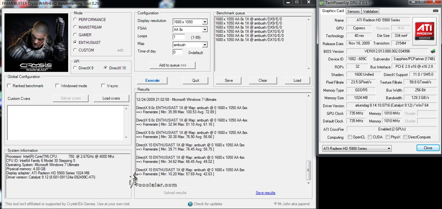Select the CUSTOM mode
442x209 pixels.
click(x=75, y=50)
